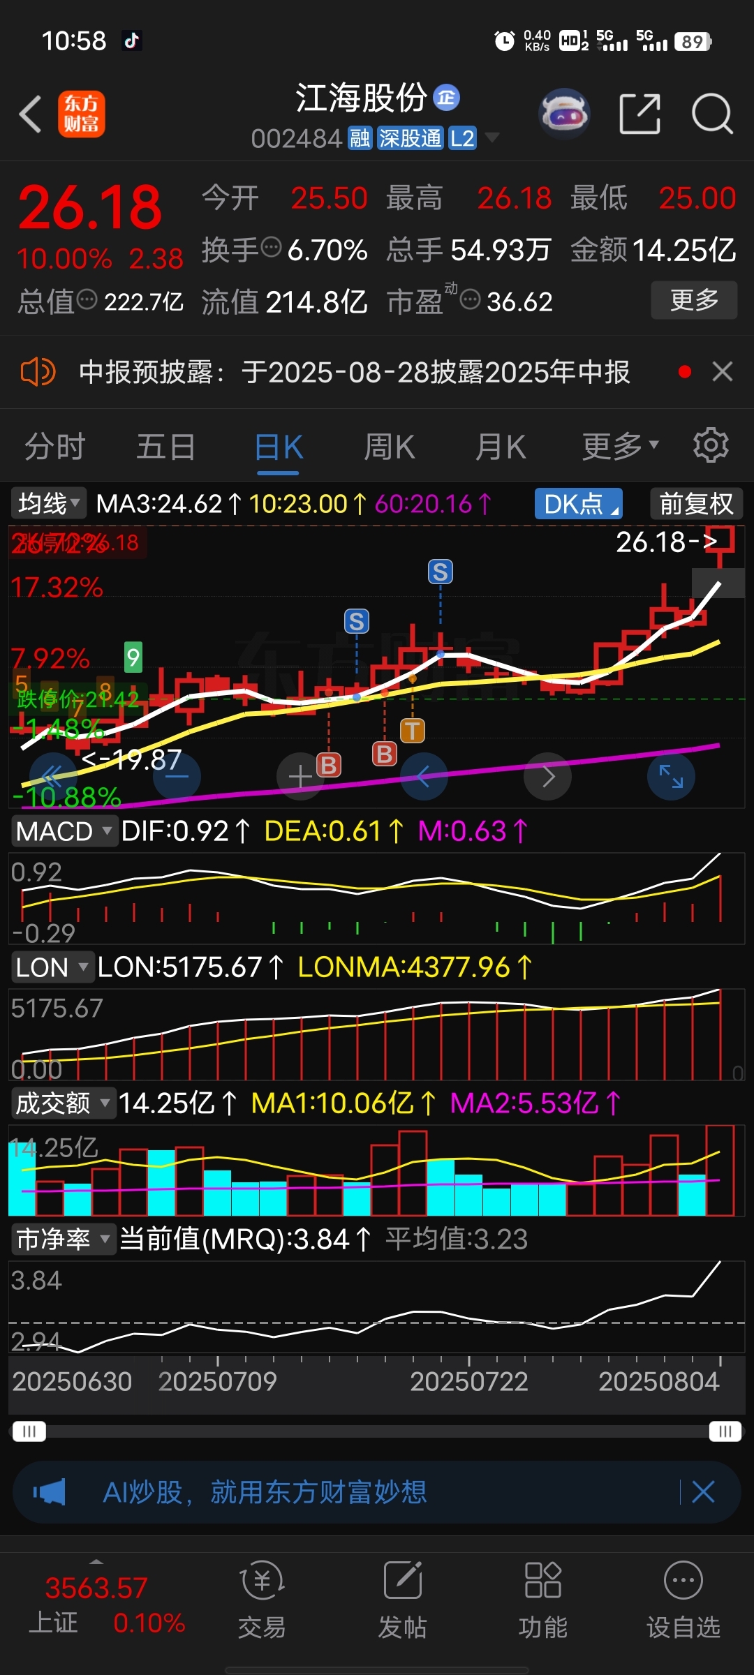Tap the megaphone icon in AI banner
Screen dimensions: 754x1675
click(50, 1492)
